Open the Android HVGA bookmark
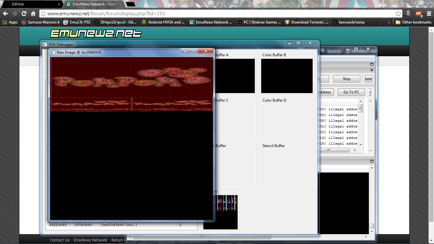This screenshot has height=244, width=434. pos(163,22)
